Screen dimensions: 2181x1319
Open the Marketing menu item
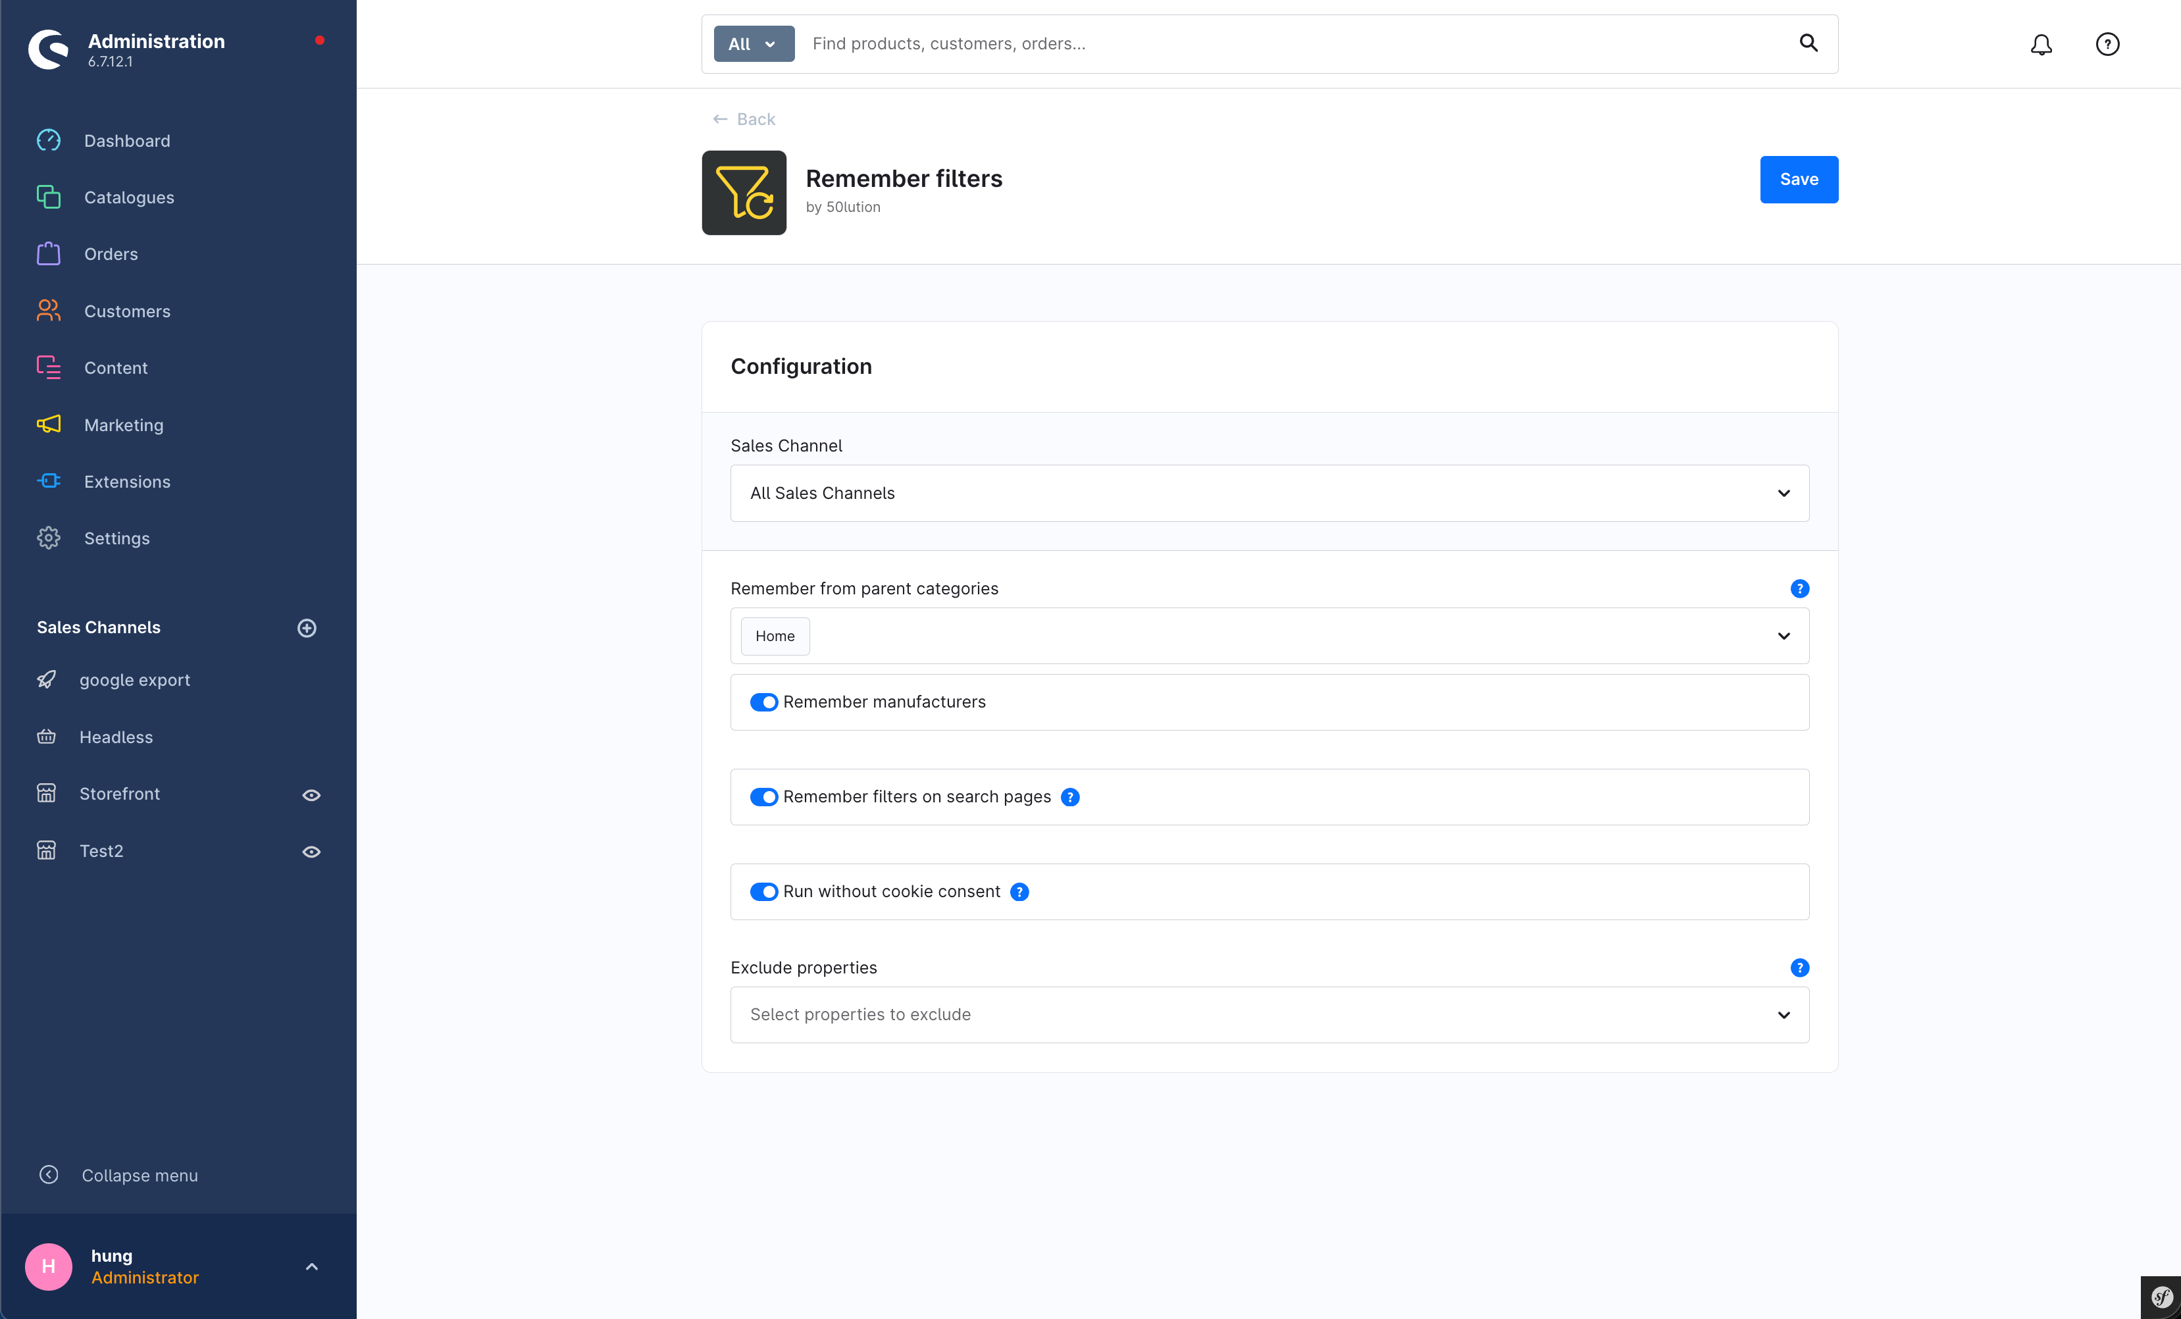click(x=123, y=425)
